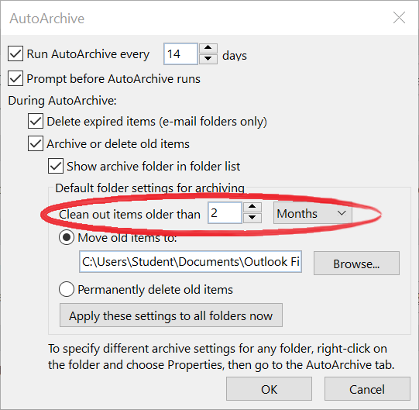The width and height of the screenshot is (419, 410).
Task: Disable Delete expired items checkbox
Action: click(36, 121)
